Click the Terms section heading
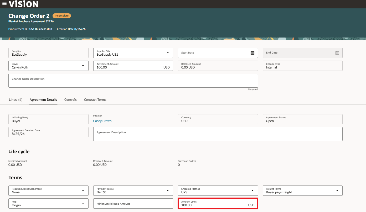This screenshot has width=366, height=212. (15, 178)
